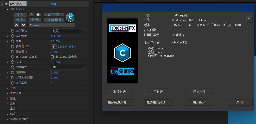The height and width of the screenshot is (124, 256).
Task: Open the 用户账户 button
Action: pos(199,102)
